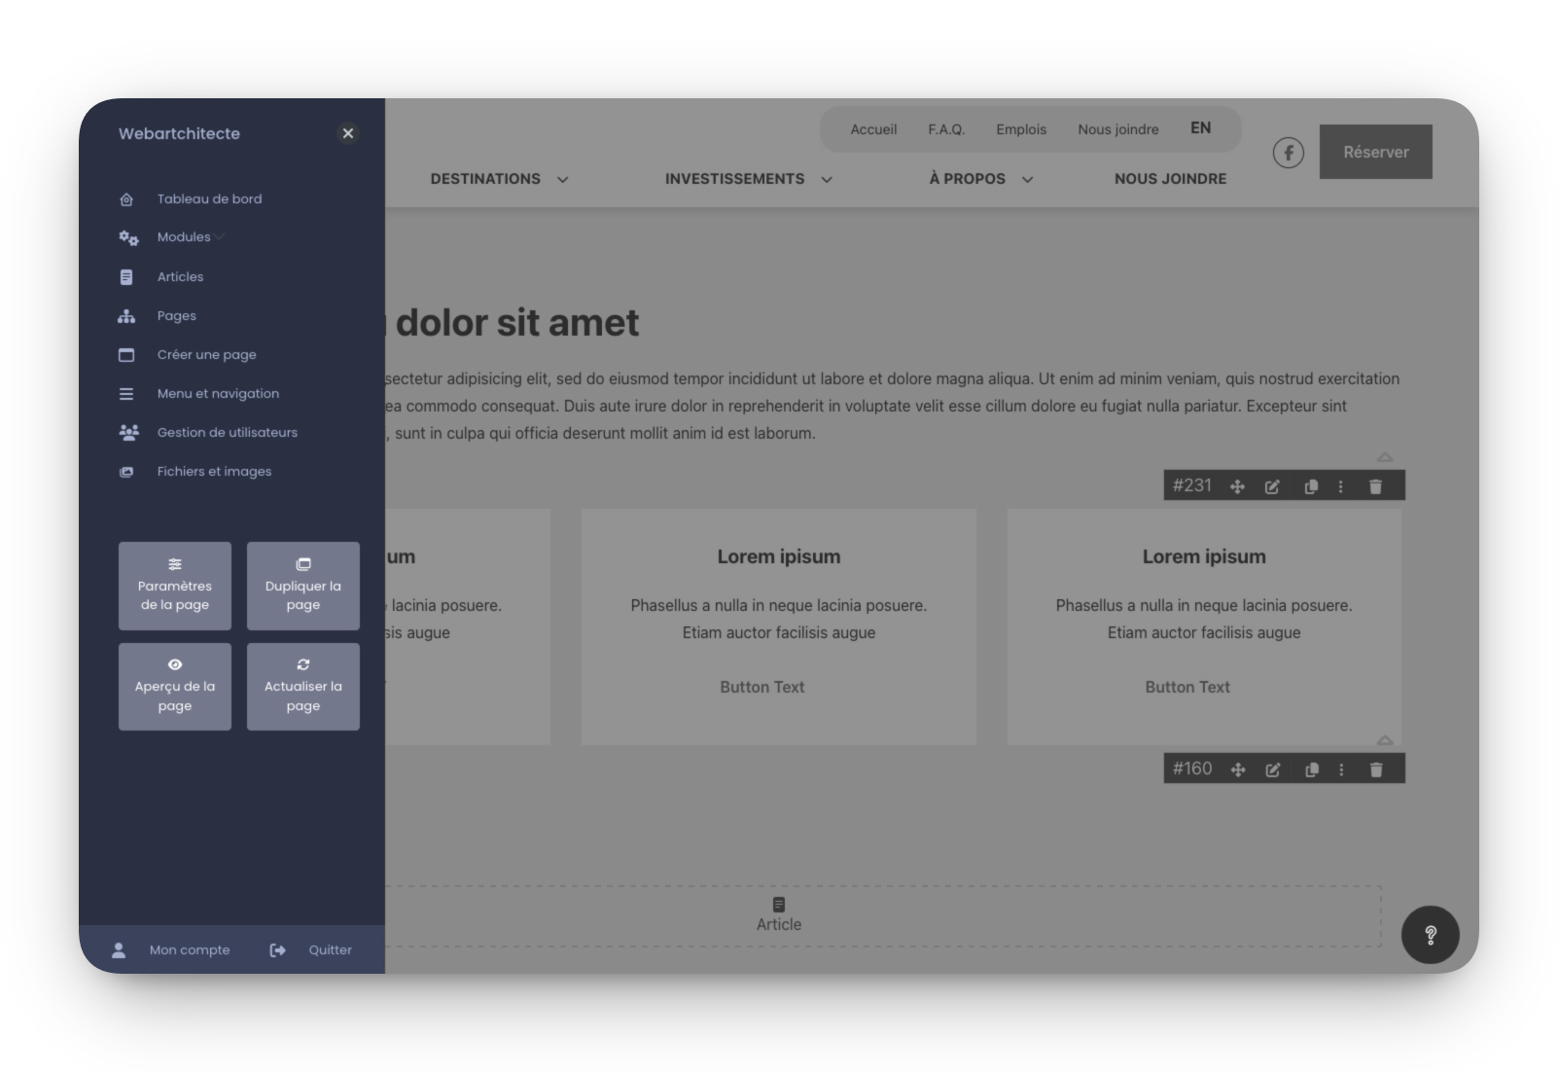Click the Facebook icon in header
Viewport: 1558px width, 1072px height.
pyautogui.click(x=1288, y=153)
